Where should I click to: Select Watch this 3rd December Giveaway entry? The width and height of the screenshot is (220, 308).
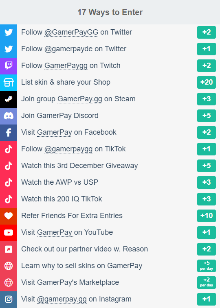(110, 166)
